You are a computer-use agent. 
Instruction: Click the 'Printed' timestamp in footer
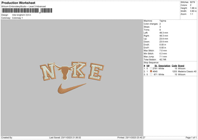(x=131, y=137)
